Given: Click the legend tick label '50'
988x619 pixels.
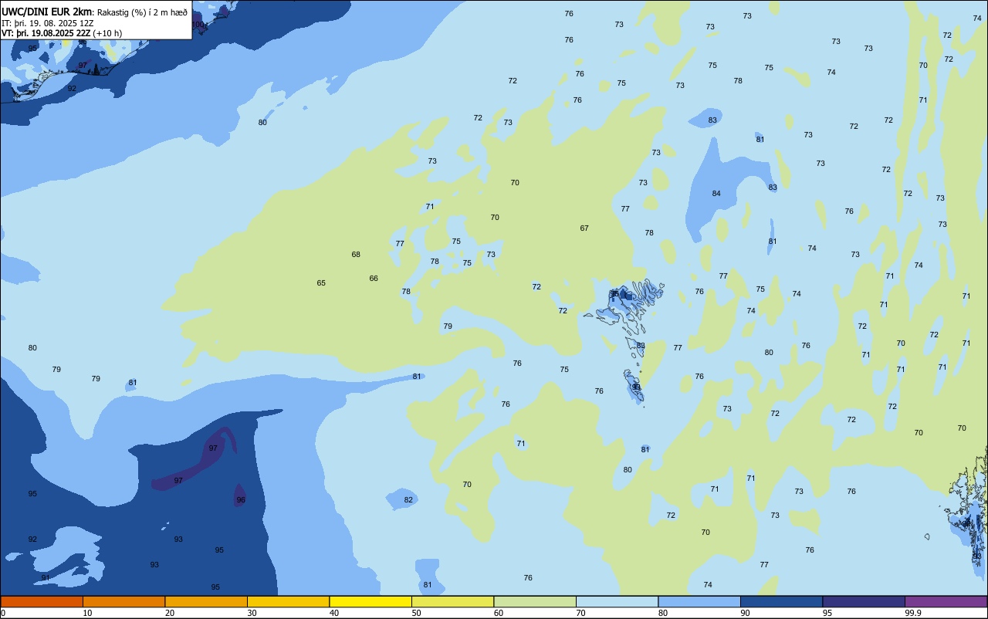Looking at the screenshot, I should 416,613.
